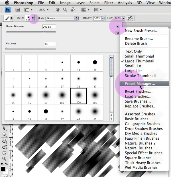171x177 pixels.
Task: Choose Preset Manager... from the menu
Action: [x=144, y=84]
